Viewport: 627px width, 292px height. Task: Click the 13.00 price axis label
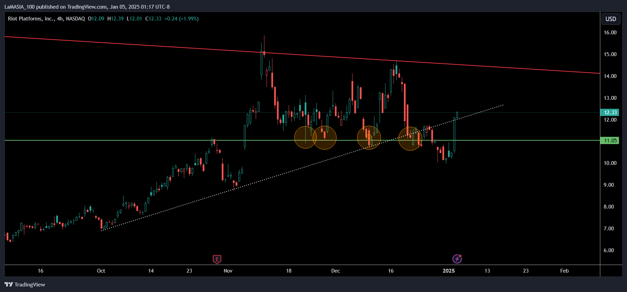610,98
